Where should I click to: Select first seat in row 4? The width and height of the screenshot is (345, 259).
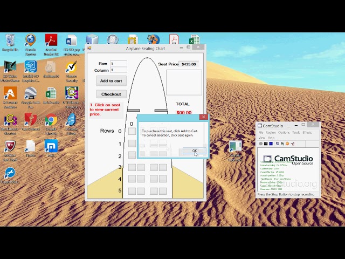click(x=132, y=179)
